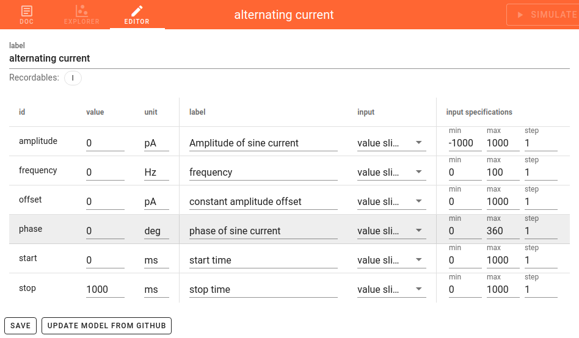Click the Save button

click(x=20, y=326)
